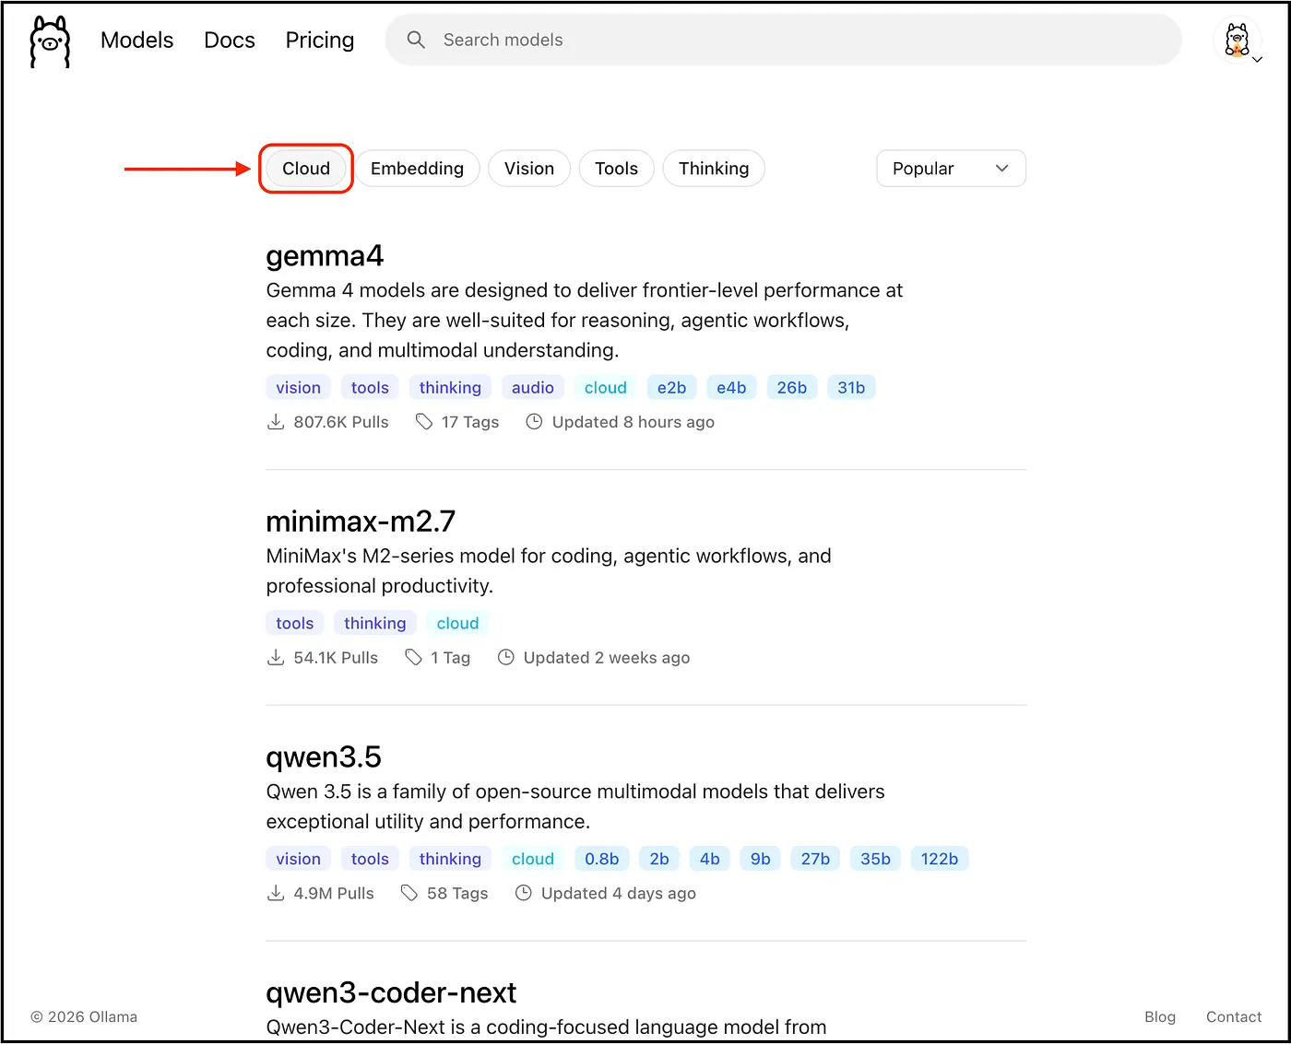The image size is (1291, 1044).
Task: Select gemma4 26b size tag
Action: tap(791, 388)
